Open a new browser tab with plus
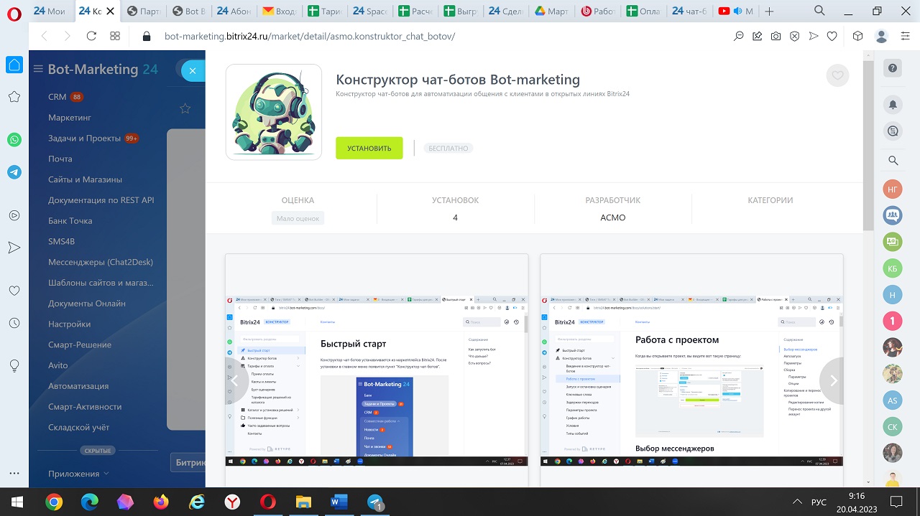Image resolution: width=920 pixels, height=516 pixels. (770, 11)
